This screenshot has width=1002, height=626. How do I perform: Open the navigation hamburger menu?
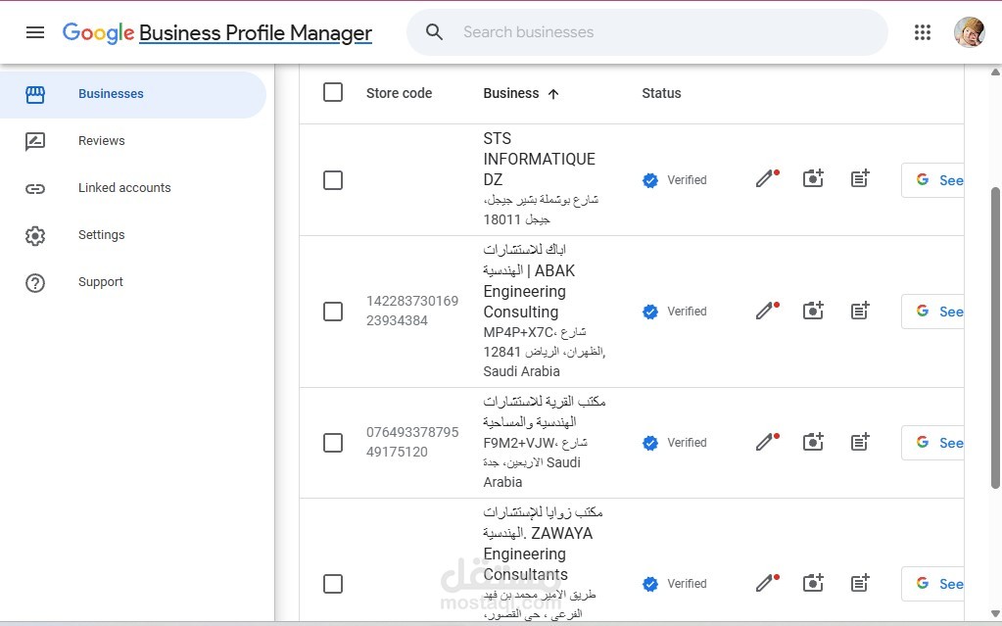click(35, 31)
